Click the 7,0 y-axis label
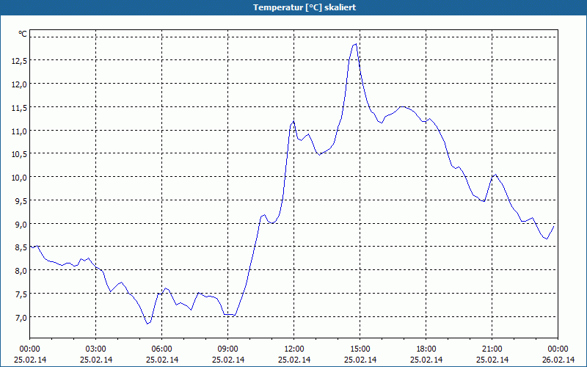Image resolution: width=587 pixels, height=367 pixels. [21, 318]
